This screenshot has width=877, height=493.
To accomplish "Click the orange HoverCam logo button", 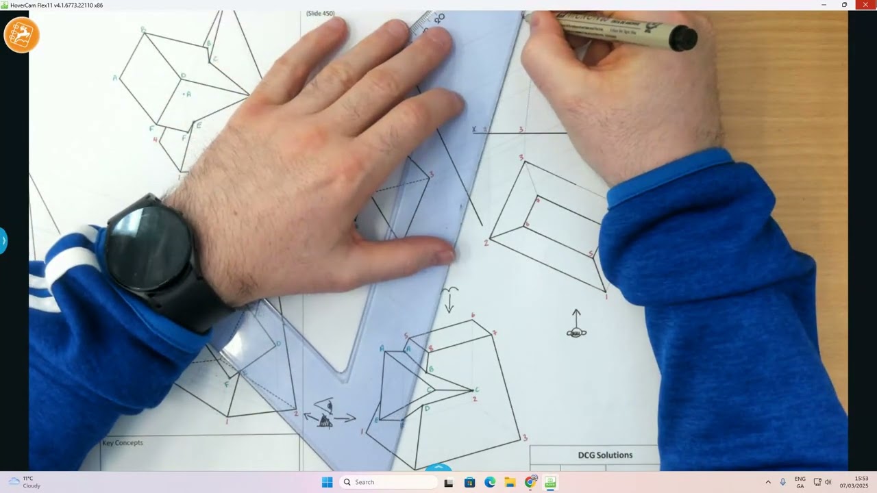I will (21, 35).
